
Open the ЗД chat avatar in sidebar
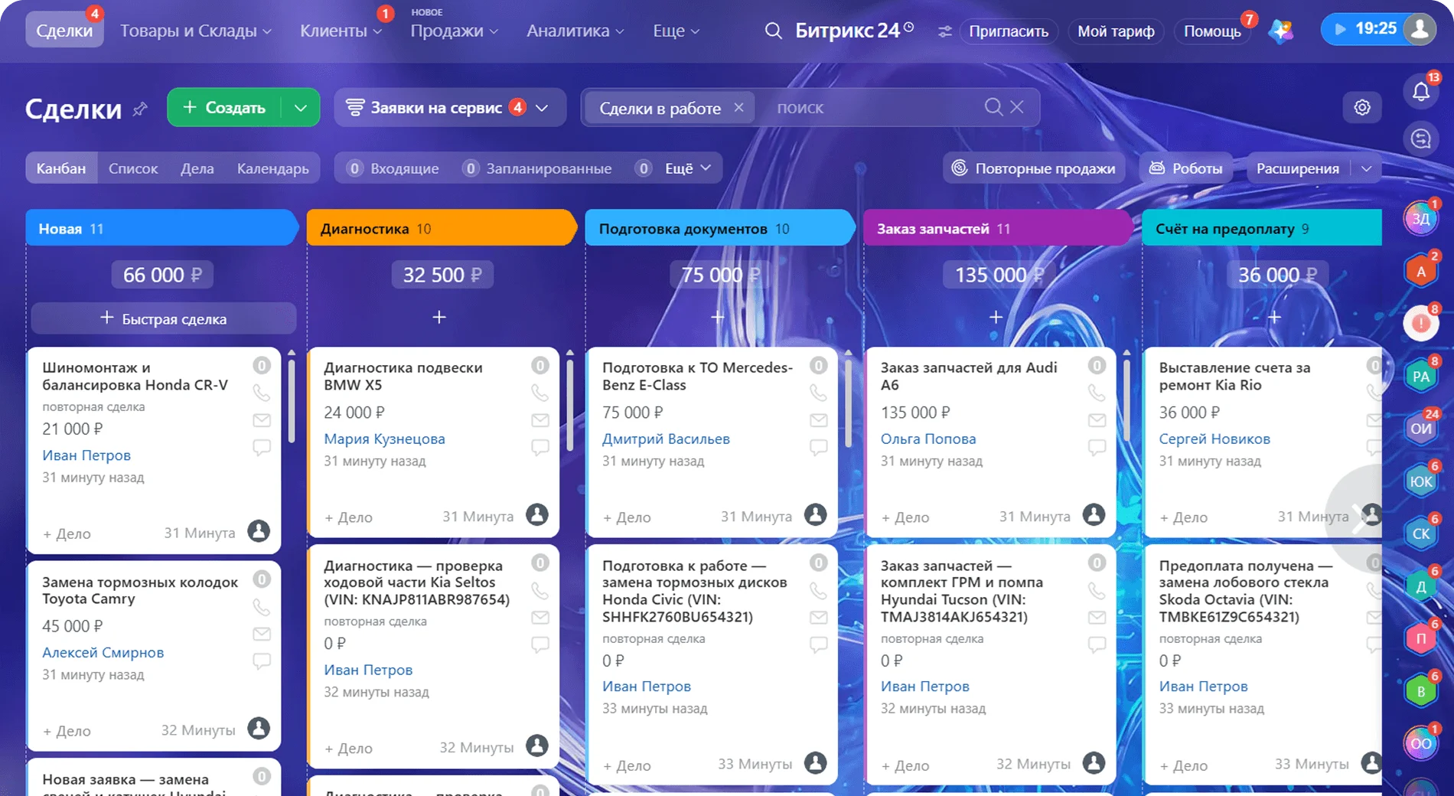1421,219
